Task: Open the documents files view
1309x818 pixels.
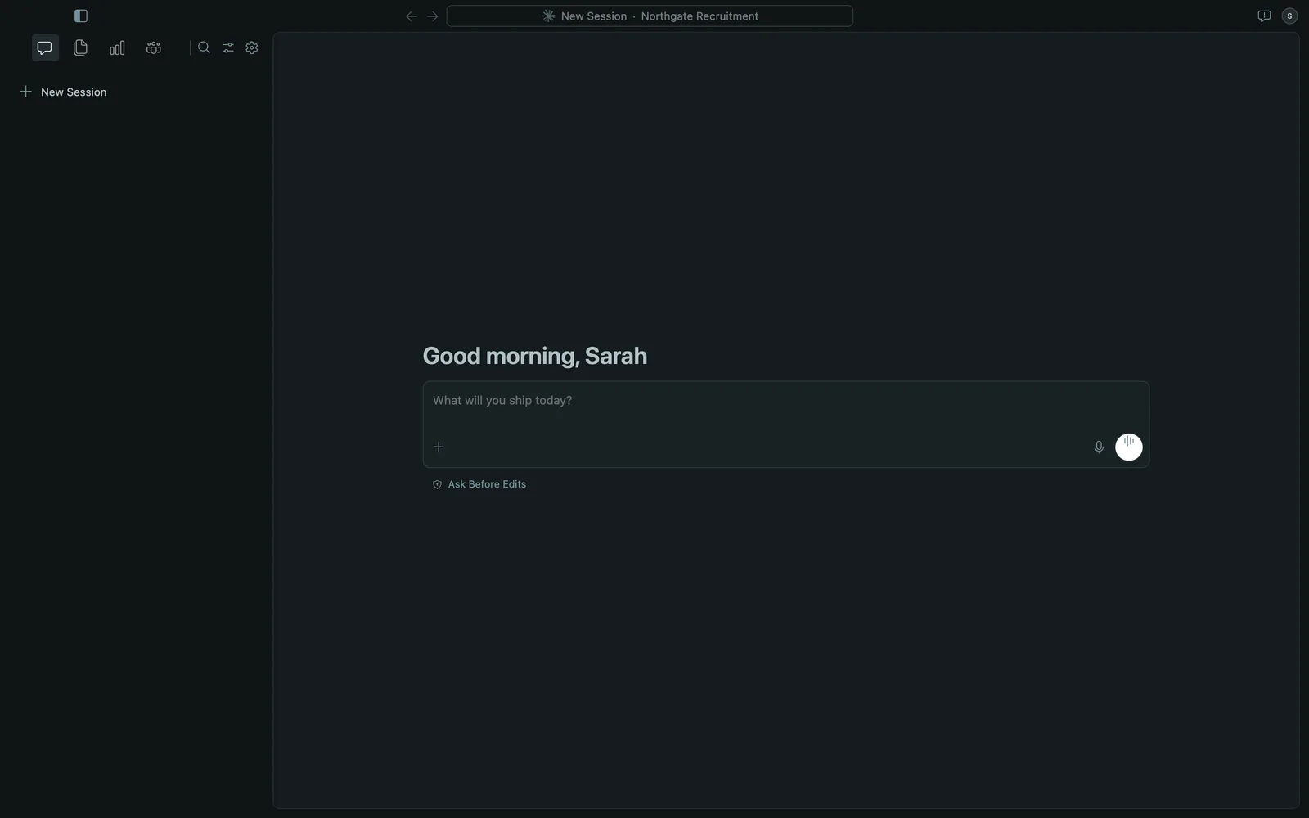Action: (80, 47)
